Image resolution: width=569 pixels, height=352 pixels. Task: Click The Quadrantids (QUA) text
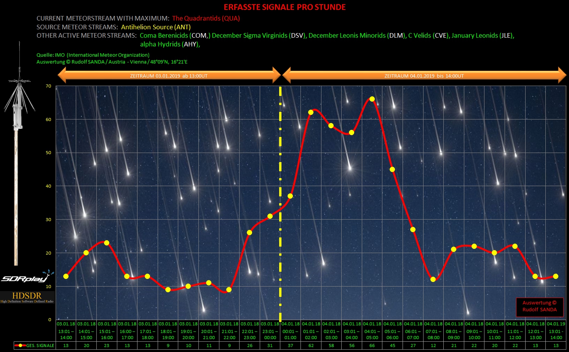point(206,18)
